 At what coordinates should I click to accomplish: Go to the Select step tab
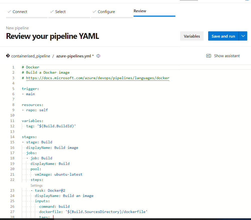click(60, 12)
